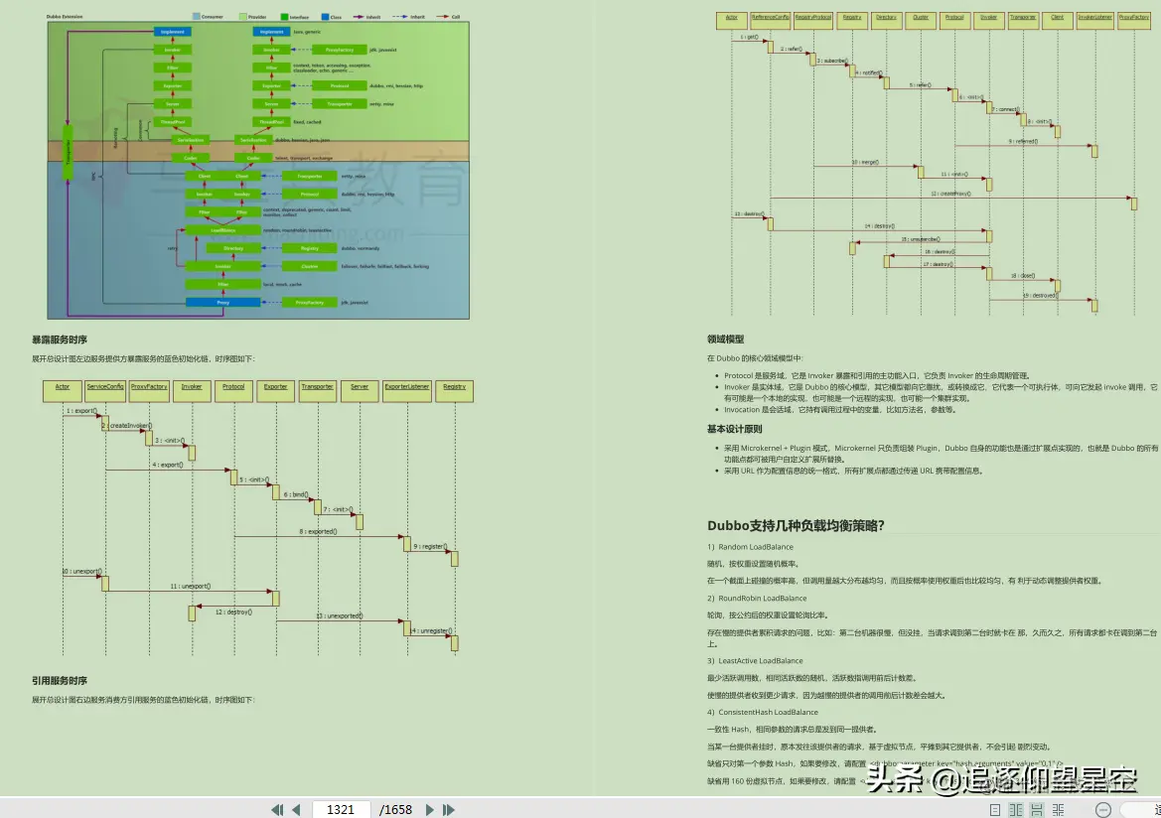This screenshot has height=818, width=1161.
Task: Click ReferenceConfig box in reference sequence diagram
Action: point(770,21)
